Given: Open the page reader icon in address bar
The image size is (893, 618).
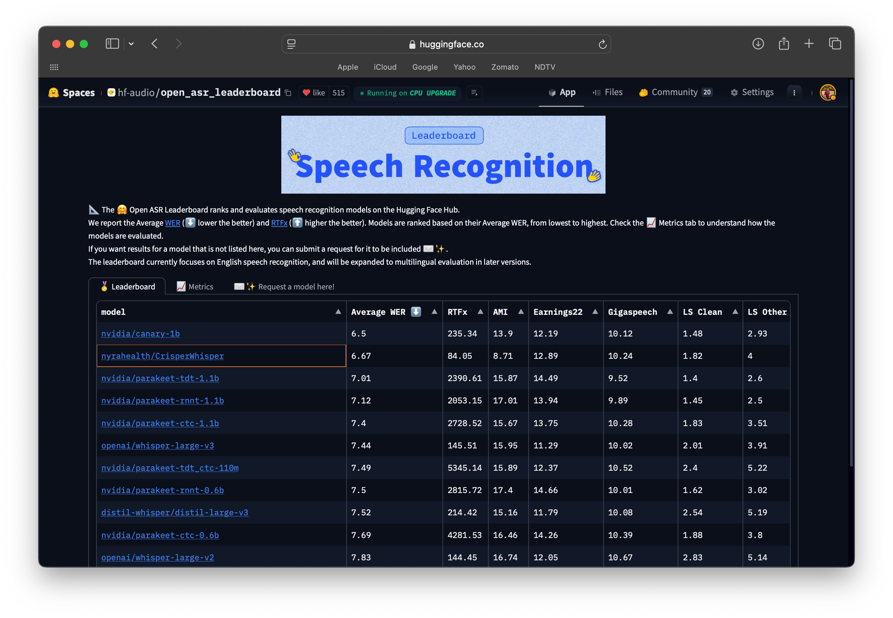Looking at the screenshot, I should [x=292, y=44].
